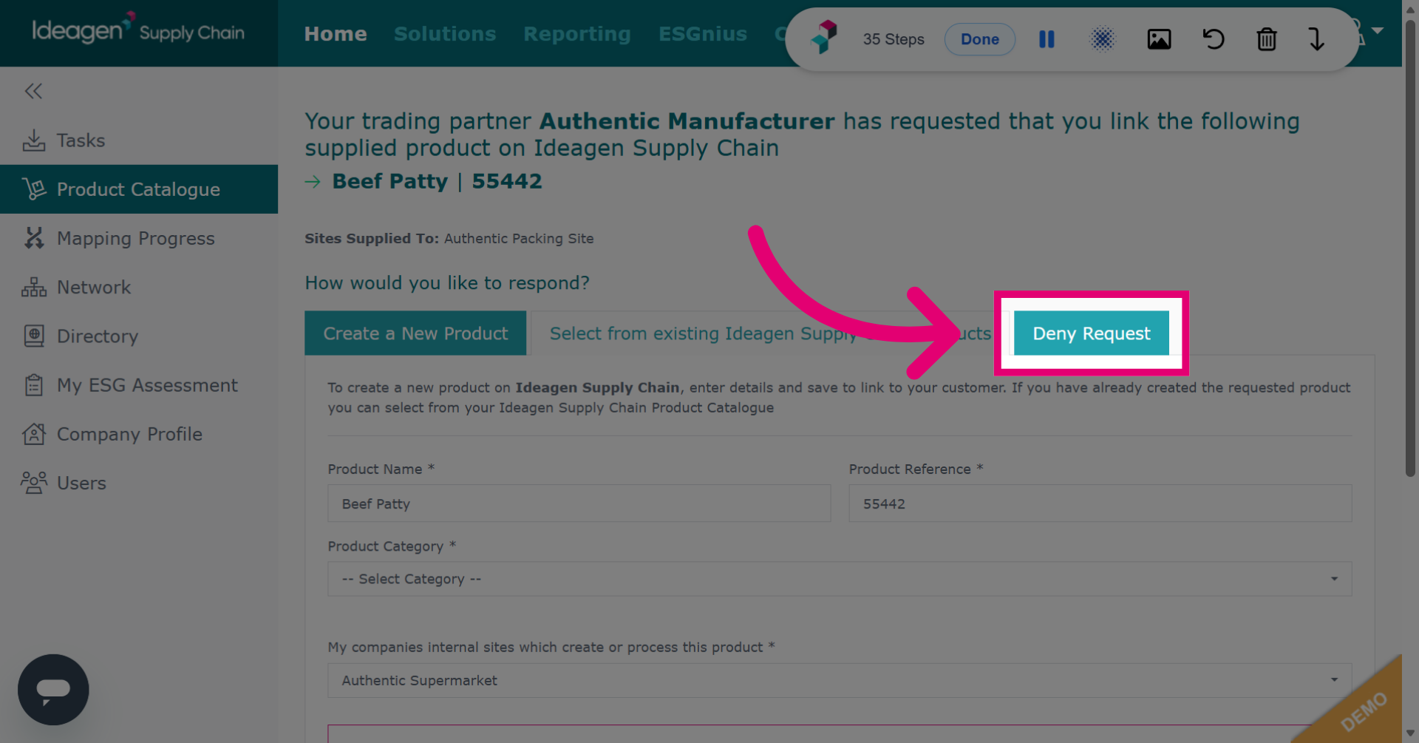Screen dimensions: 1419x743
Task: Toggle the blur tool in the recorder
Action: pyautogui.click(x=1102, y=39)
